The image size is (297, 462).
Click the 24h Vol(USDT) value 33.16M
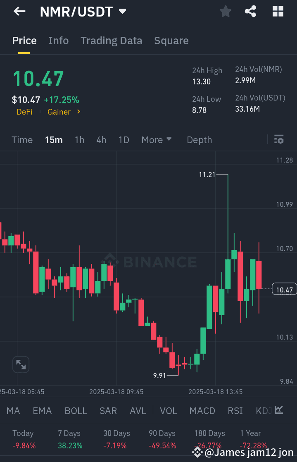tap(247, 109)
